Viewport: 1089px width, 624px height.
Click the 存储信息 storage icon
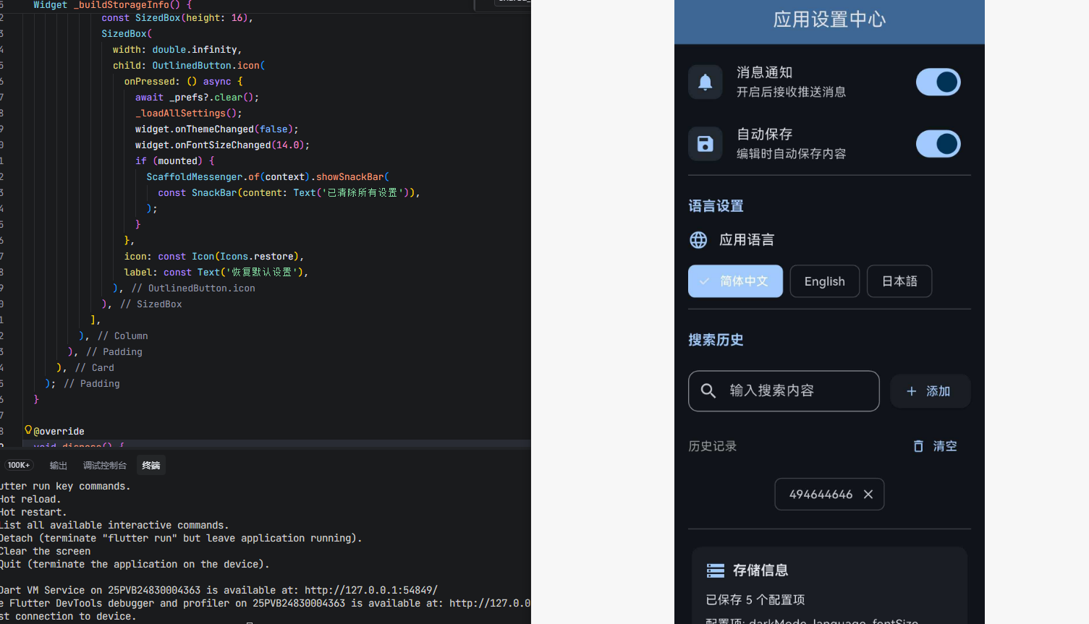tap(716, 570)
